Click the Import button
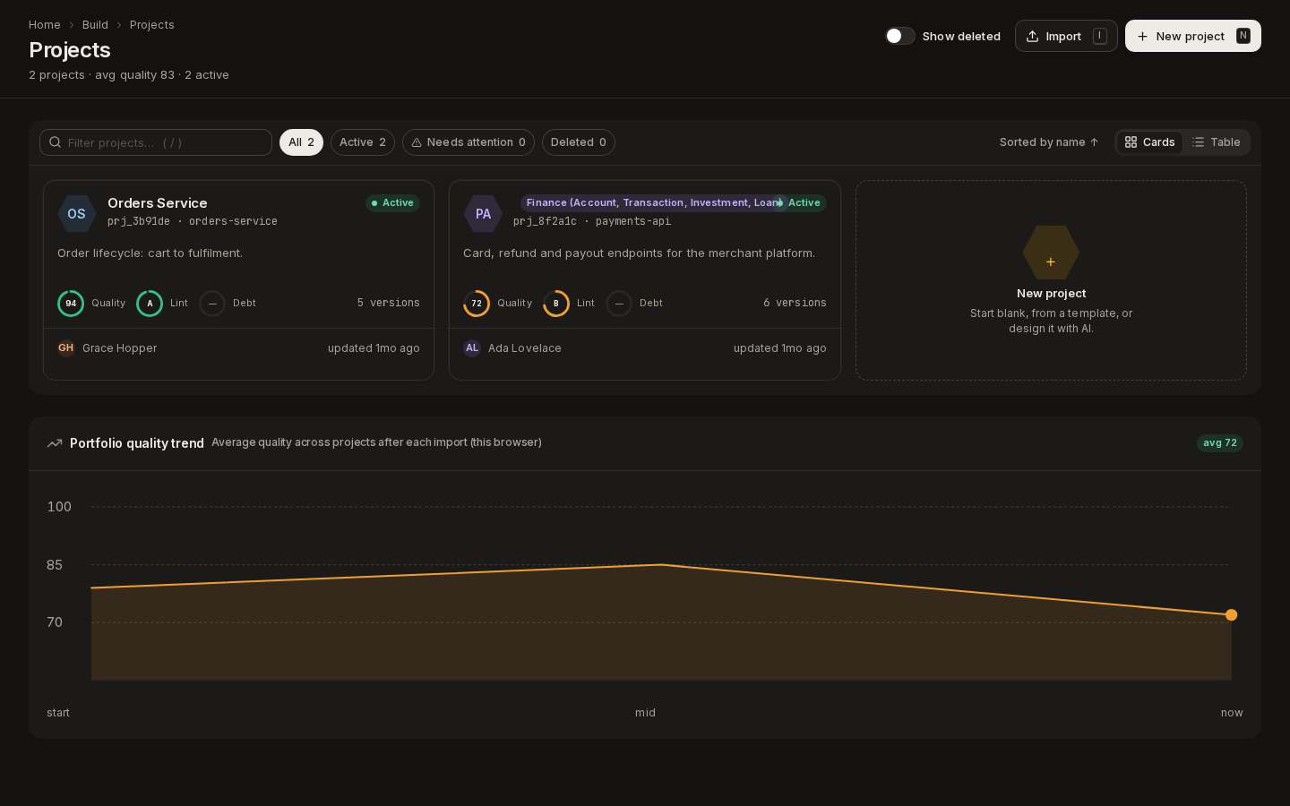The image size is (1290, 806). pos(1066,36)
